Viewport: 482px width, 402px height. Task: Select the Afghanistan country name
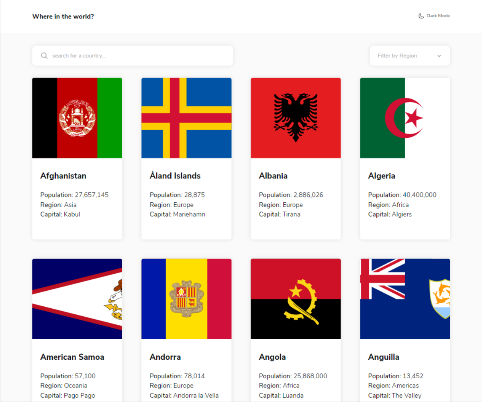(x=63, y=176)
